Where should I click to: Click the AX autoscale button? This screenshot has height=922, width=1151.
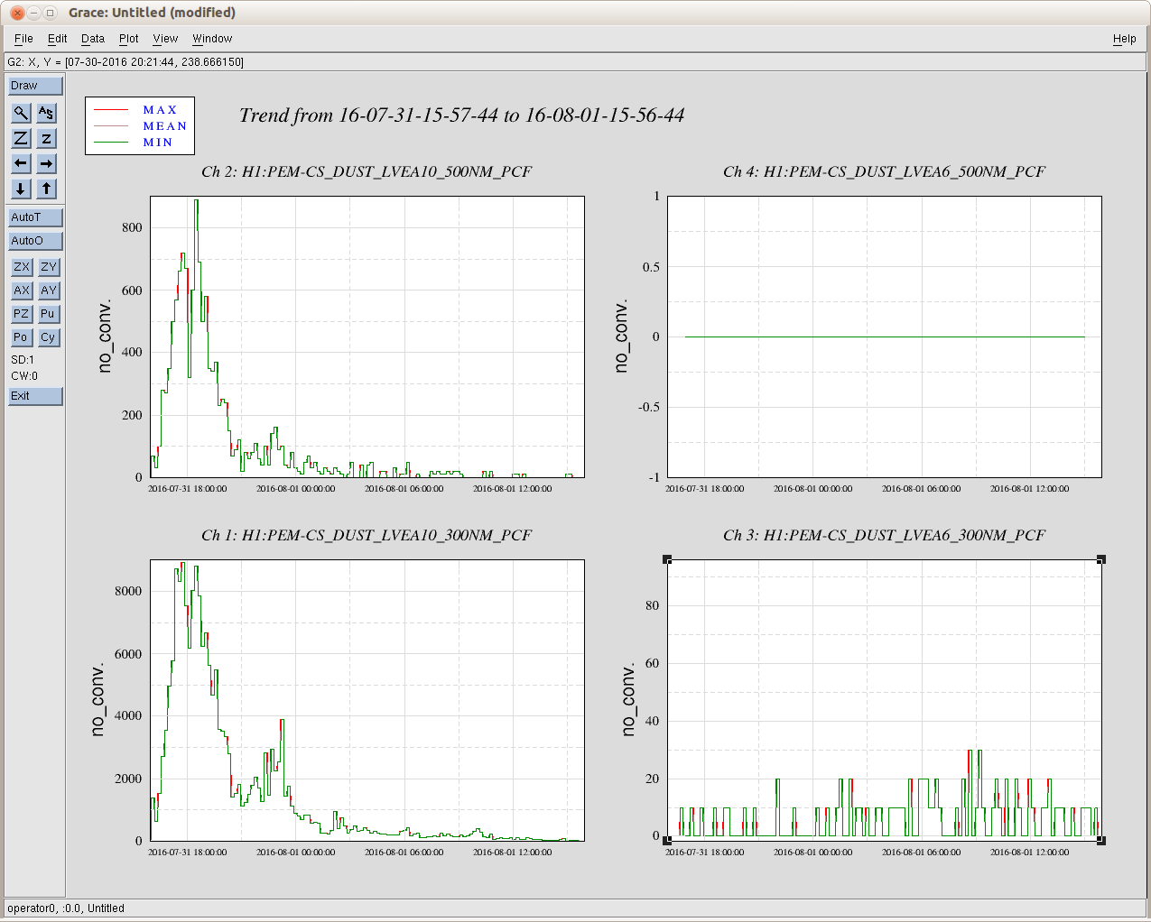point(22,290)
